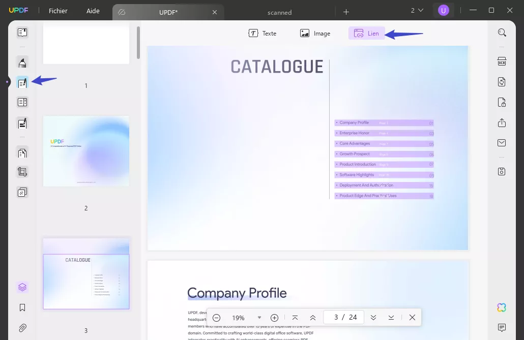This screenshot has width=524, height=340.
Task: Open the Organize pages view icon
Action: pyautogui.click(x=22, y=102)
